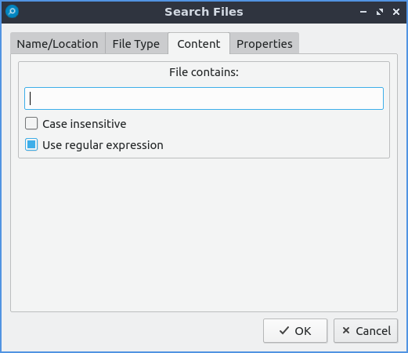The height and width of the screenshot is (353, 408).
Task: Select the Content tab
Action: coord(199,44)
